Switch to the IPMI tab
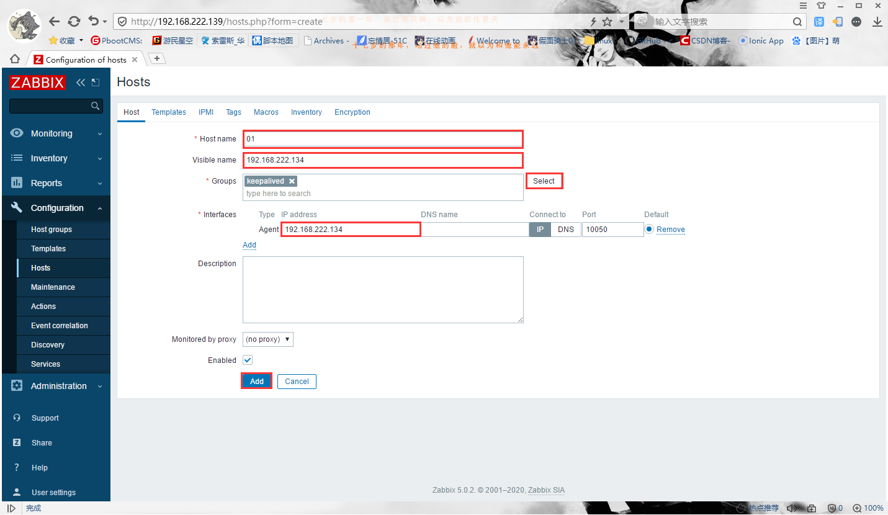This screenshot has width=888, height=515. point(206,112)
